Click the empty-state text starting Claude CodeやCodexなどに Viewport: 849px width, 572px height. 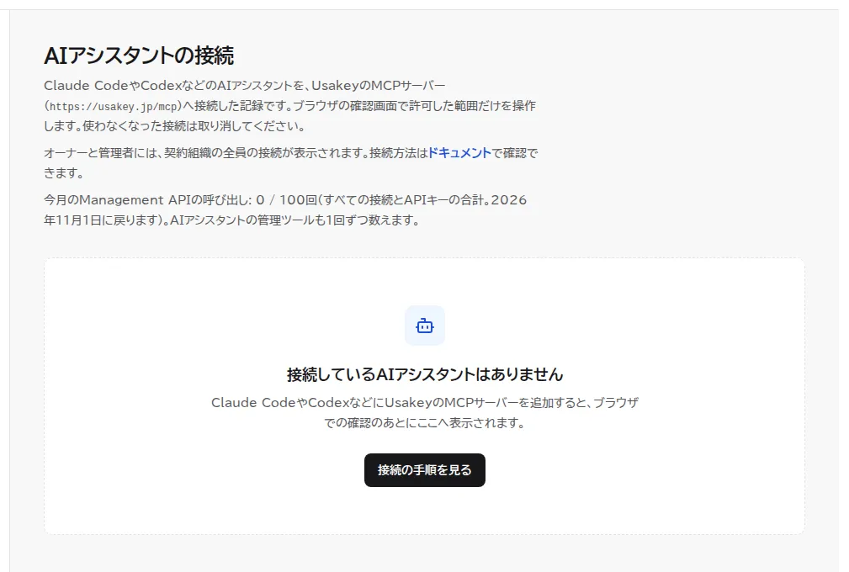coord(424,412)
